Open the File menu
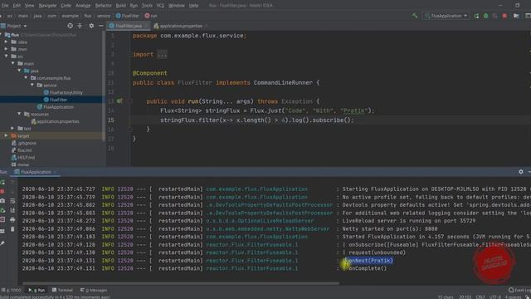 5,6
